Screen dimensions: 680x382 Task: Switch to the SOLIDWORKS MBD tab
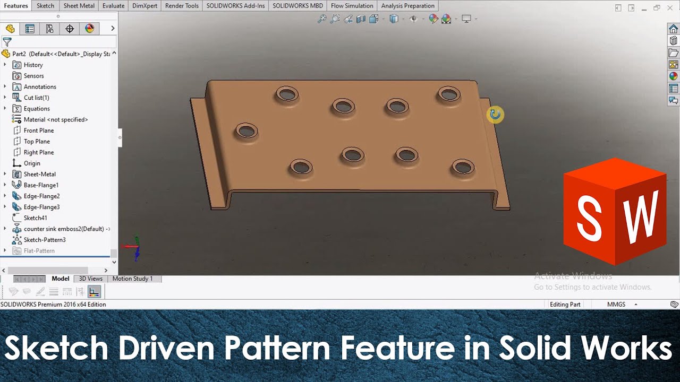(297, 6)
